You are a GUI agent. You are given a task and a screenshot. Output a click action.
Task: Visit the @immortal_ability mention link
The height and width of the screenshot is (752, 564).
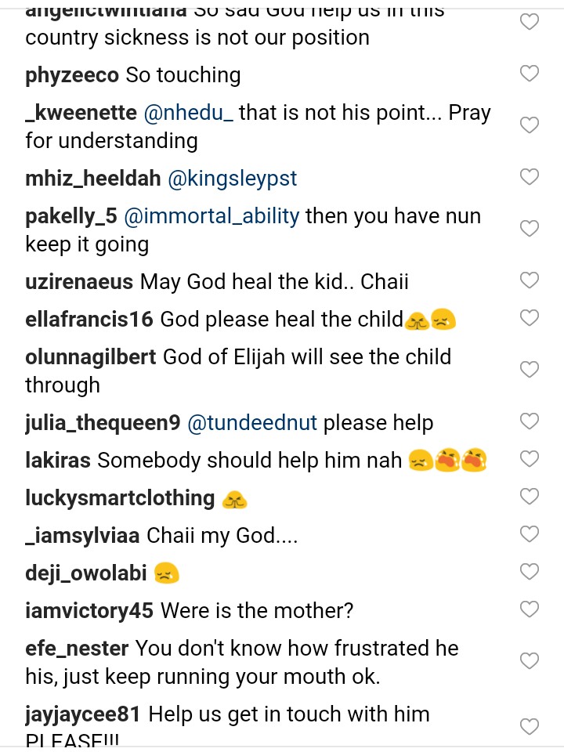point(210,216)
